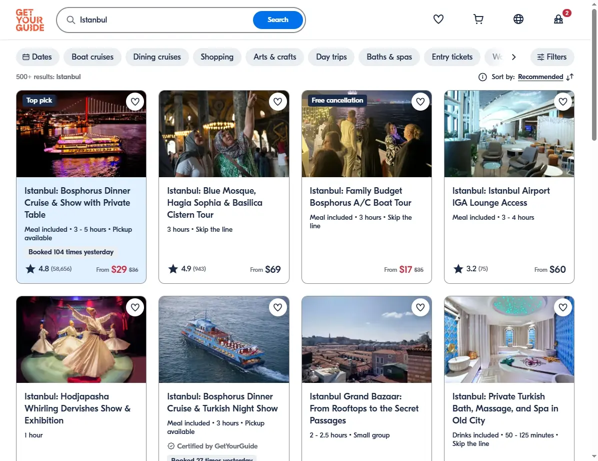Select the Day trips category
The image size is (598, 461).
[x=331, y=57]
